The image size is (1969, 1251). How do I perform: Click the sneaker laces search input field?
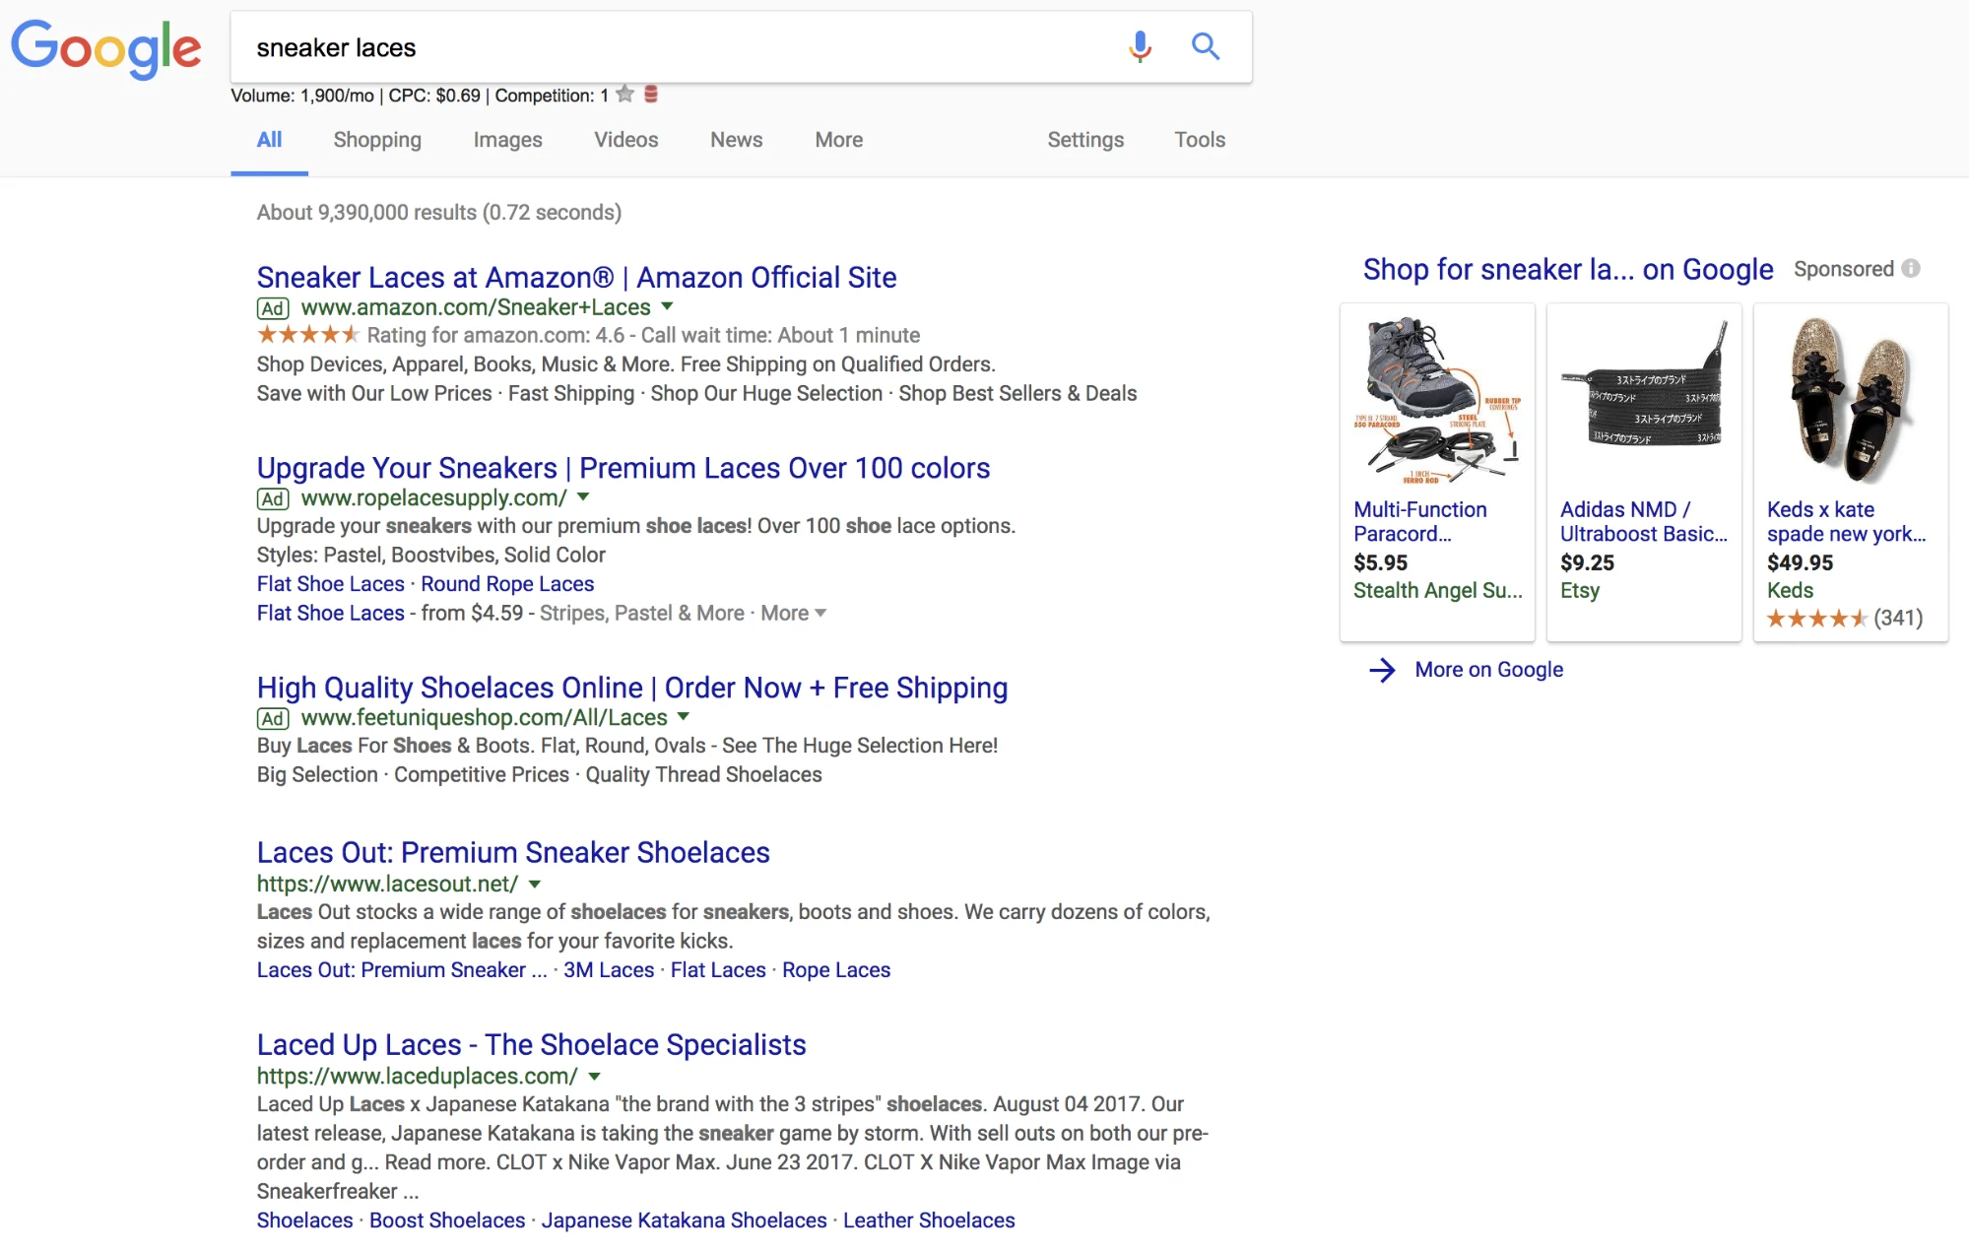click(670, 47)
